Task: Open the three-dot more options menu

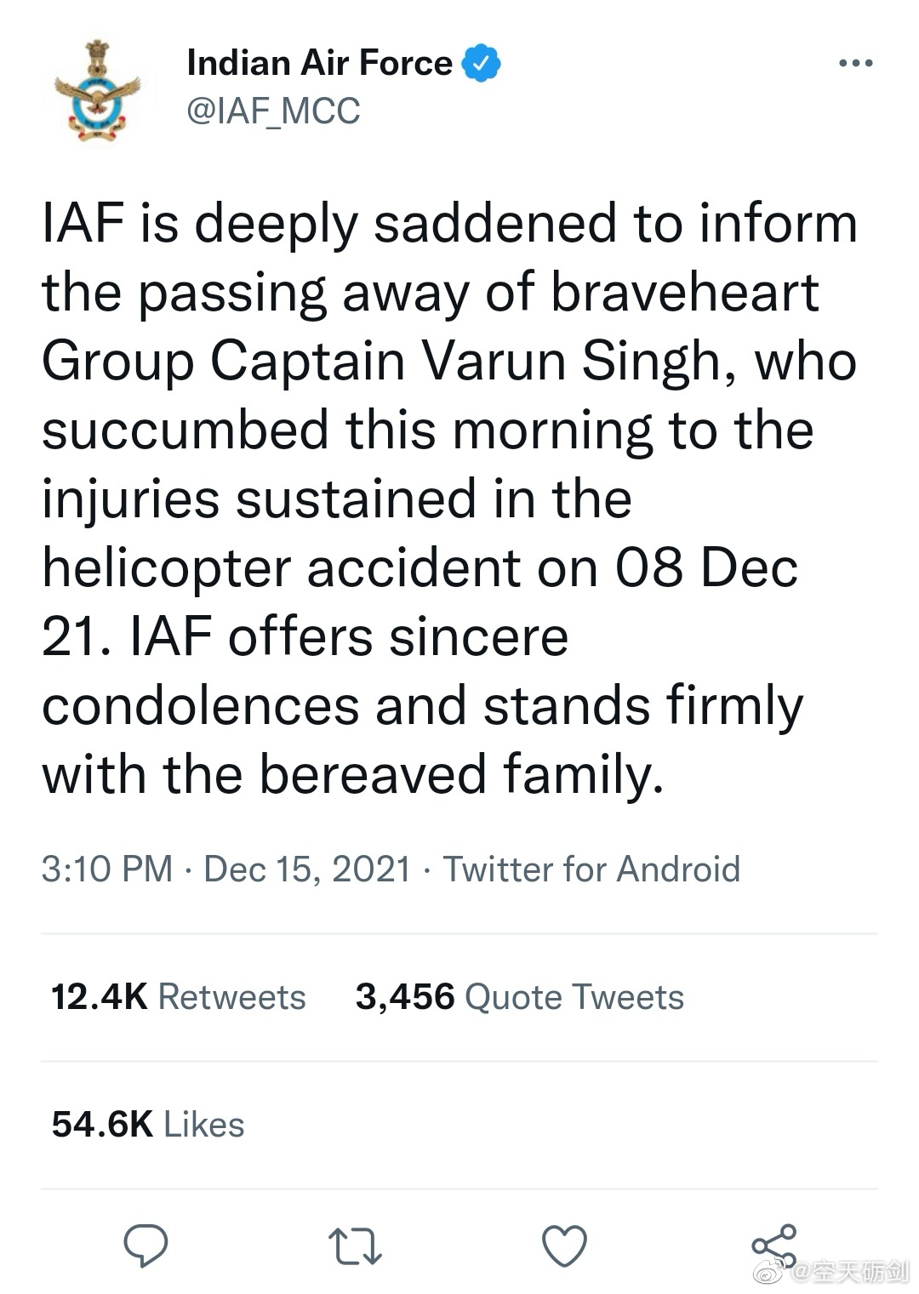Action: tap(855, 63)
